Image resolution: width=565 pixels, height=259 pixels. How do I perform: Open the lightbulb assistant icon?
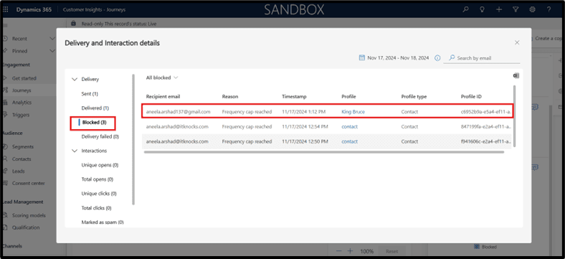click(x=482, y=10)
